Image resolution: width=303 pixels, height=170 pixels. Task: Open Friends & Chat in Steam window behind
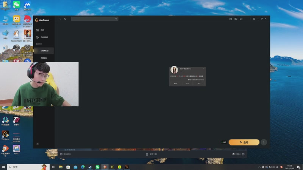tap(238, 154)
